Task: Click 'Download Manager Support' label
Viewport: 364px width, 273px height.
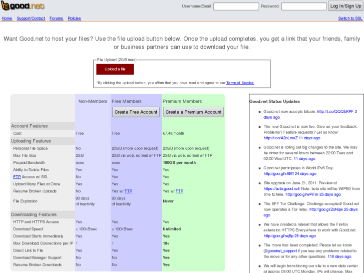Action: point(38,257)
